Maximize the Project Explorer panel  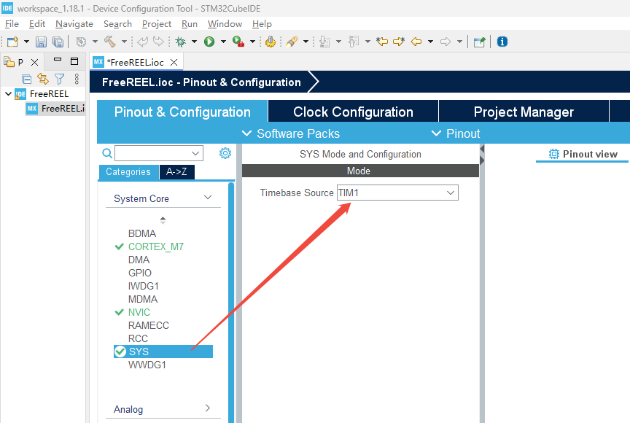coord(74,61)
